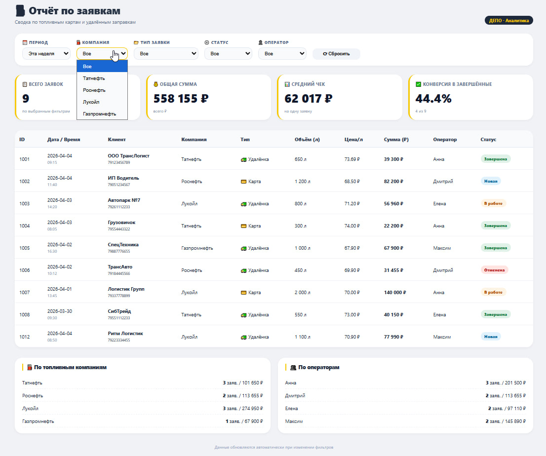Viewport: 546px width, 456px height.
Task: Click the 558 155 ₽ total value
Action: pos(181,99)
